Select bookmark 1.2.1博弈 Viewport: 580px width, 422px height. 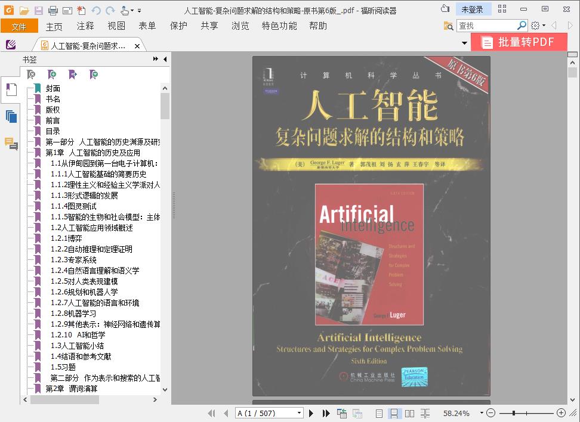67,238
